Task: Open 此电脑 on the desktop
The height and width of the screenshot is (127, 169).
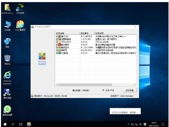Action: [7, 24]
